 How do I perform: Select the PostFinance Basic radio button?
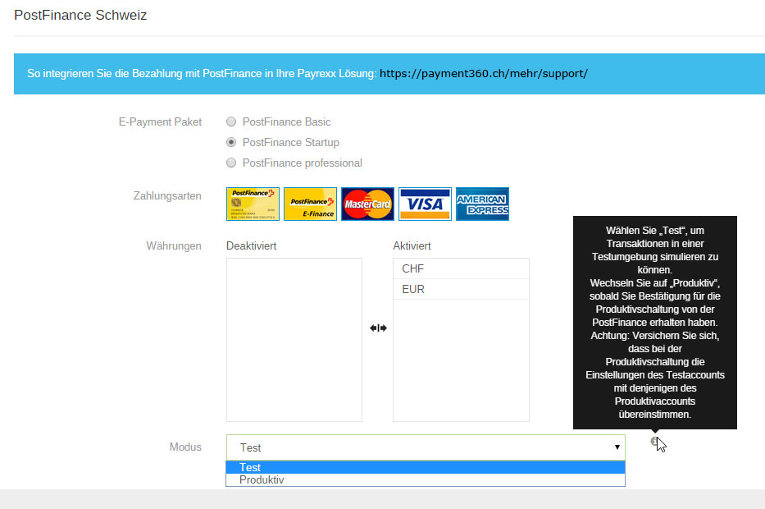[x=231, y=122]
